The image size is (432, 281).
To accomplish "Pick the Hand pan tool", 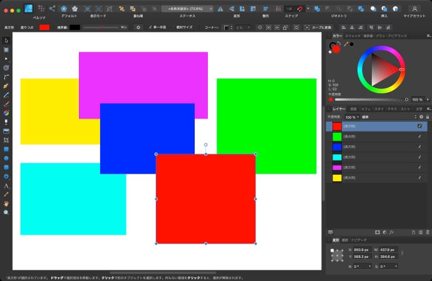I will pyautogui.click(x=6, y=204).
